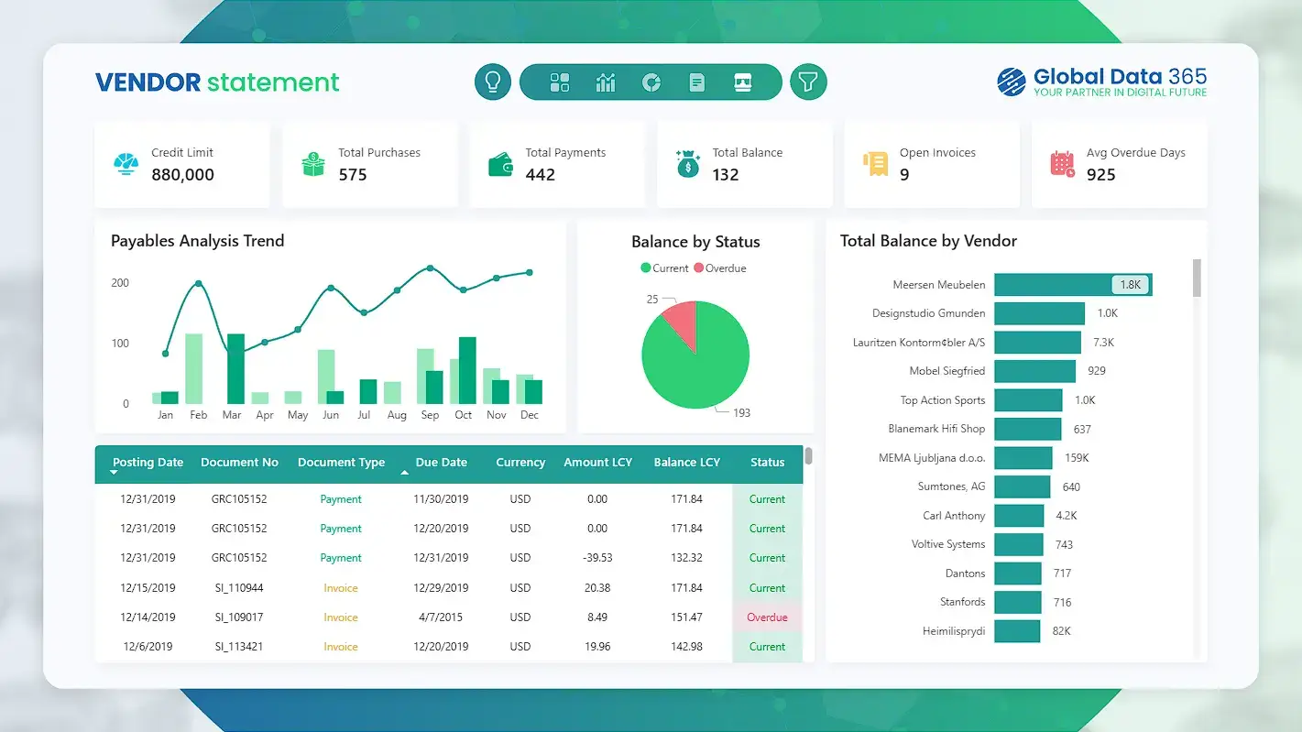Click the Total Payments wallet icon
The image size is (1302, 732).
(x=499, y=163)
